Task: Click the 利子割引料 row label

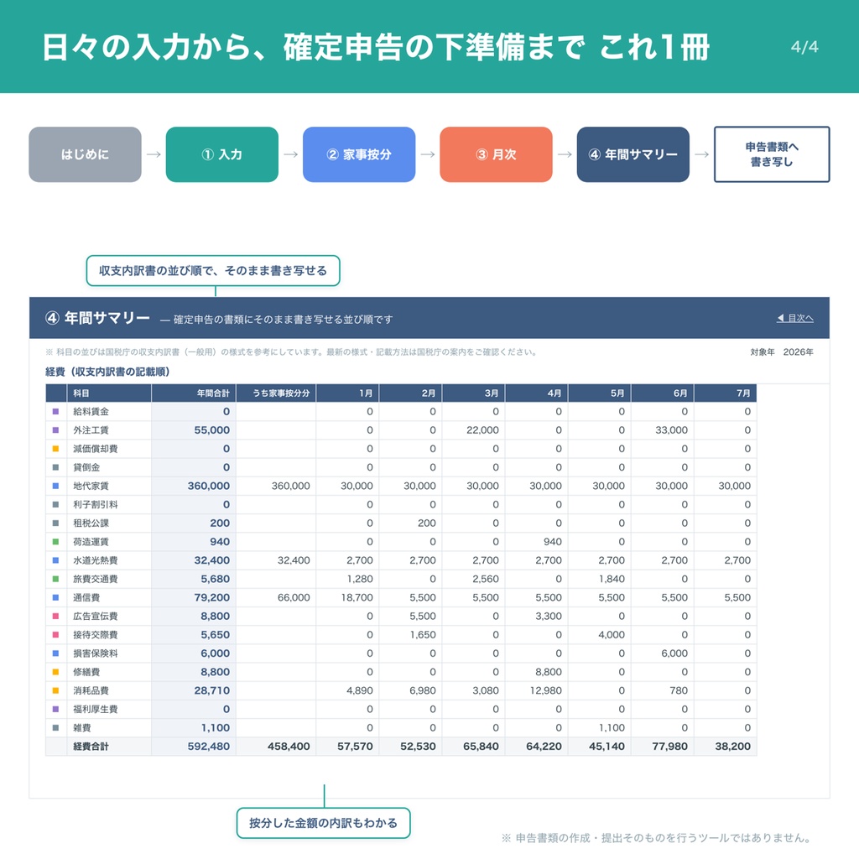Action: [x=96, y=504]
